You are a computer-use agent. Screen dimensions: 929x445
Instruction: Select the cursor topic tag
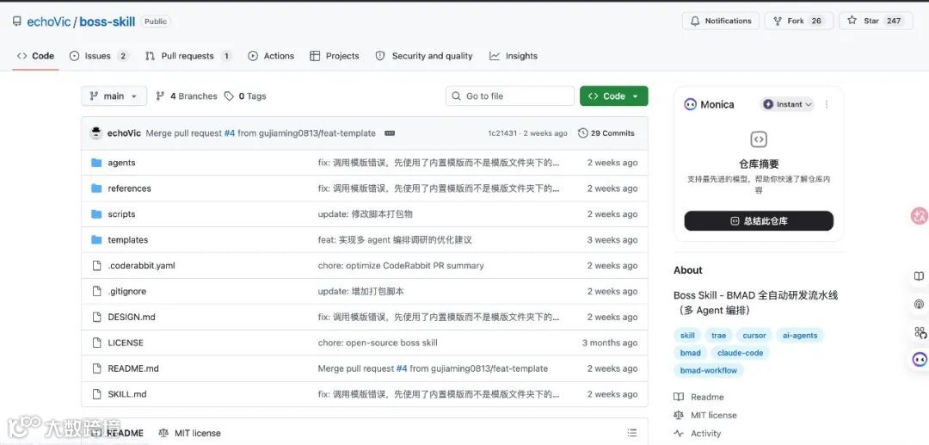coord(754,336)
